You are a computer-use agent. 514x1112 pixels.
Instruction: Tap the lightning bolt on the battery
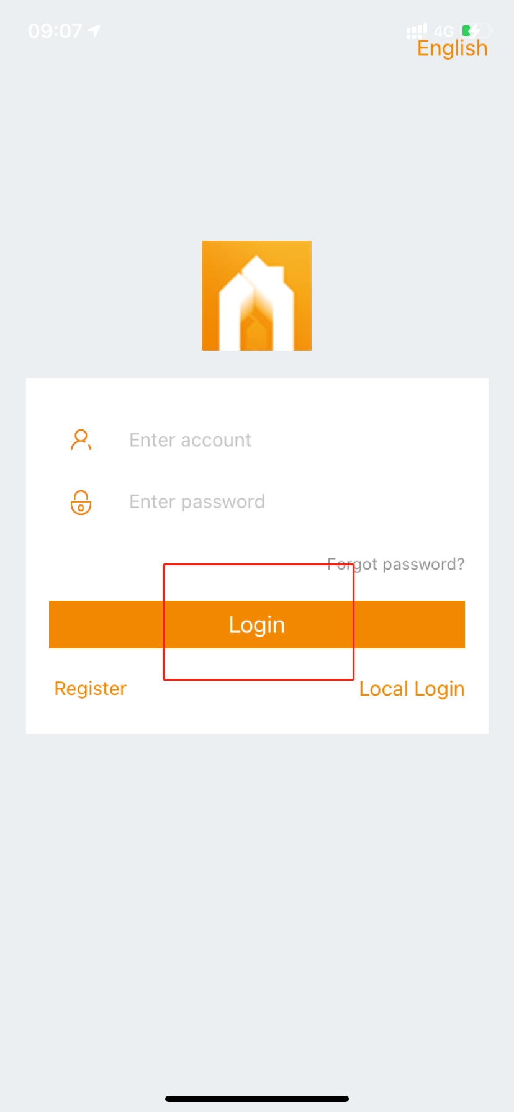[476, 30]
